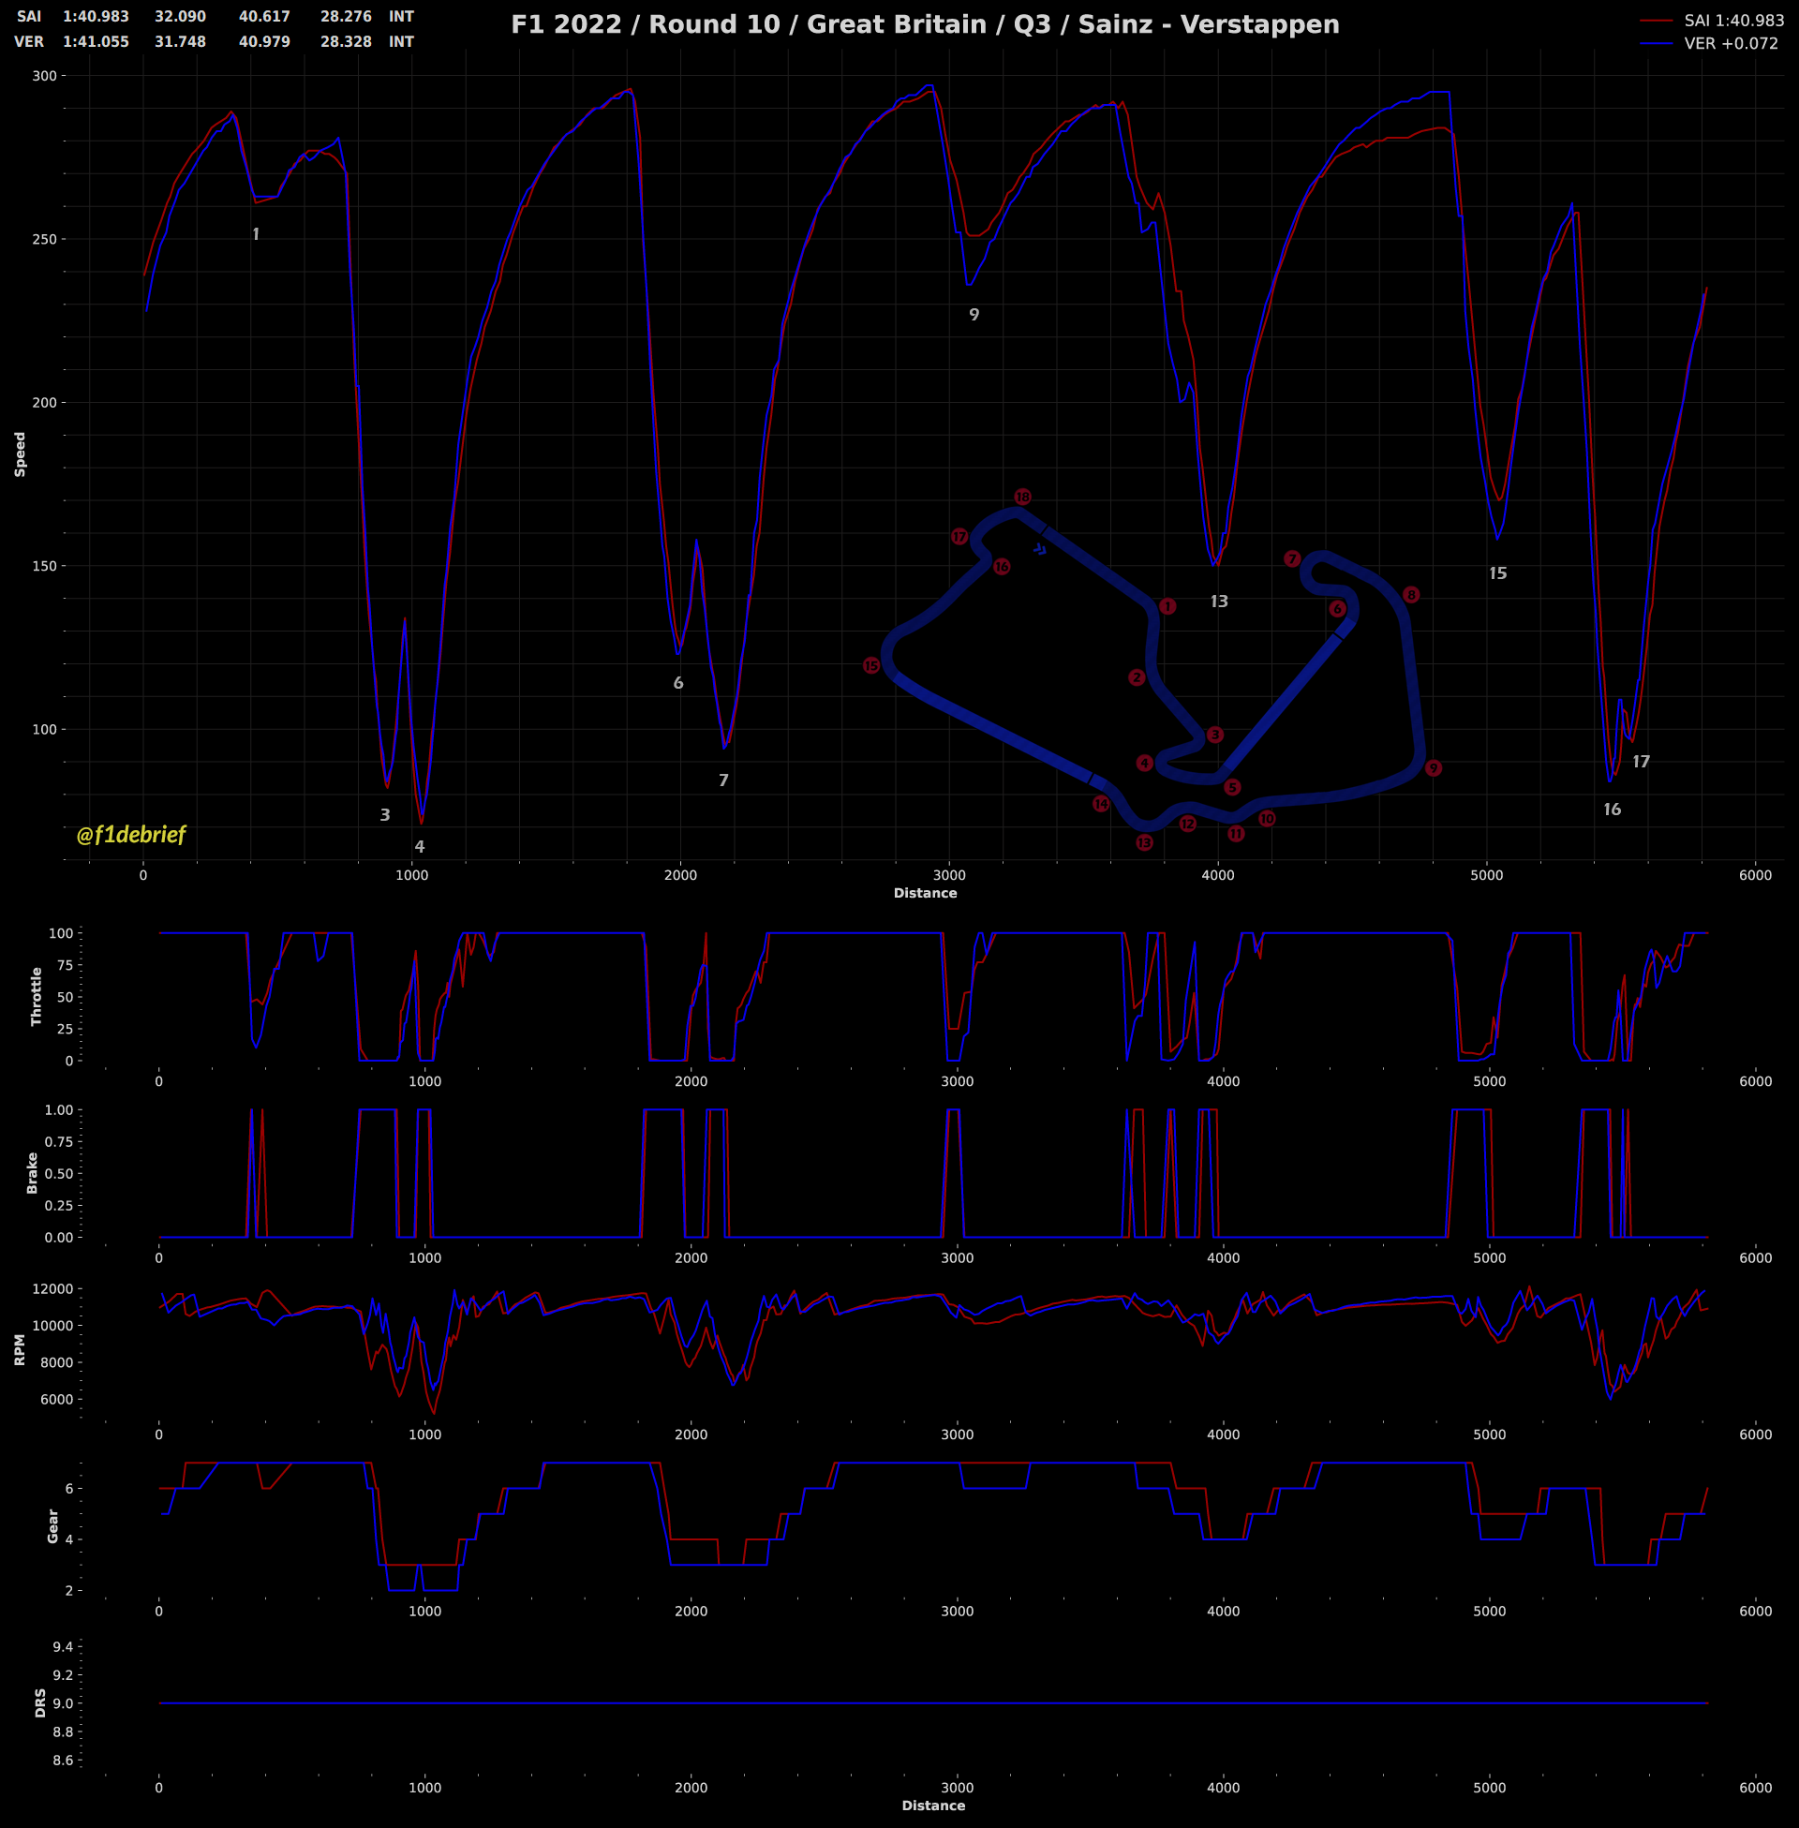Select VER lap time 1:41.055 in header table
Screen dimensions: 1799x1828
[x=97, y=42]
